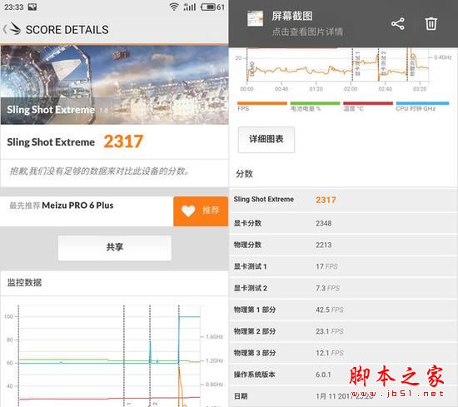This screenshot has height=407, width=458.
Task: Tap the 3DMark logo in header
Action: click(15, 28)
